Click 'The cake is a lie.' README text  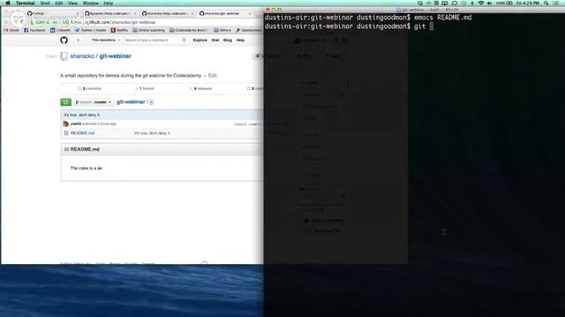point(87,168)
